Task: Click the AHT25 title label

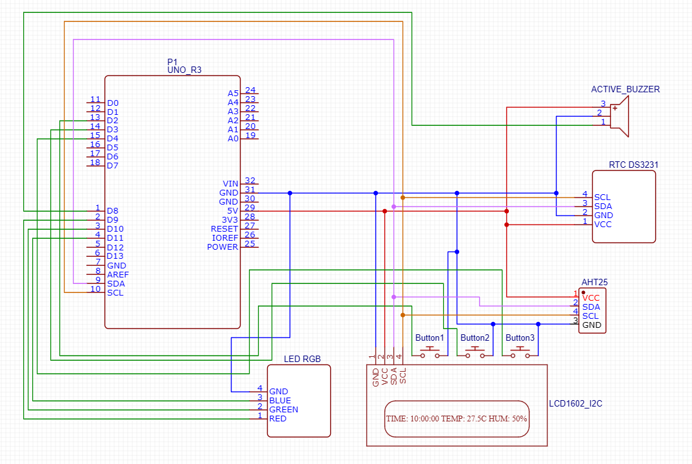Action: click(x=595, y=282)
